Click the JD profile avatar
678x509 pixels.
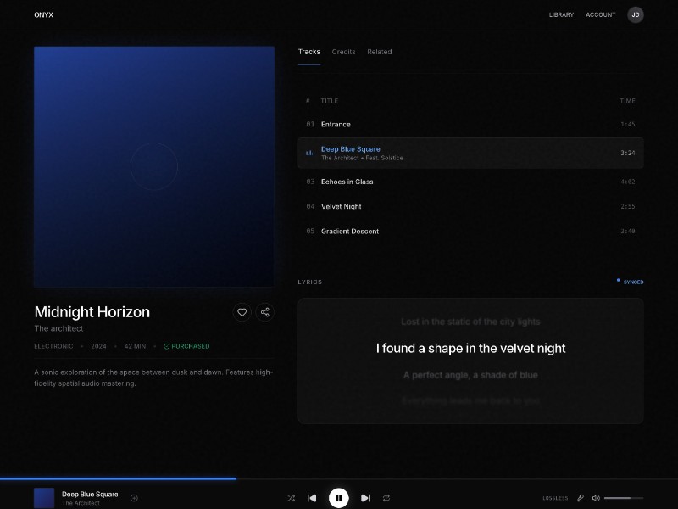click(x=635, y=14)
